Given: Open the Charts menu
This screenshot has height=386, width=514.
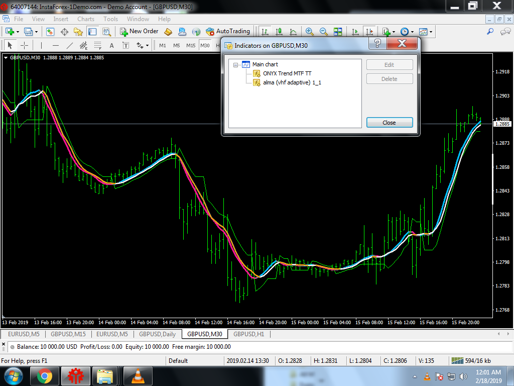Looking at the screenshot, I should 86,19.
